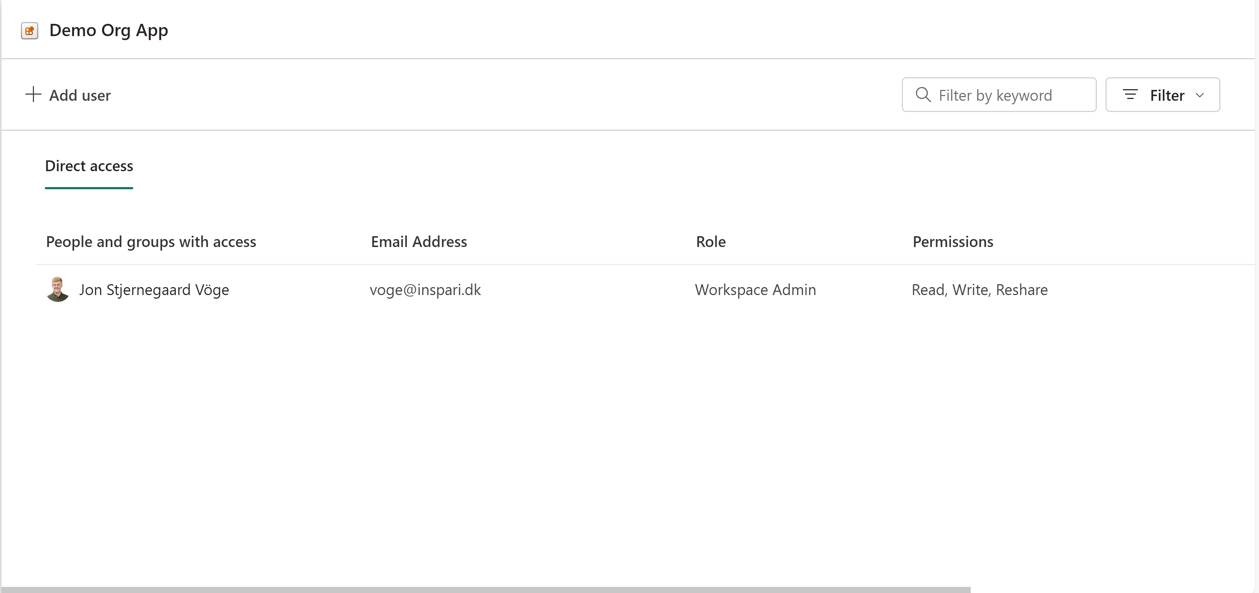The height and width of the screenshot is (593, 1259).
Task: Click the Read, Write, Reshare permissions cell
Action: pos(979,290)
